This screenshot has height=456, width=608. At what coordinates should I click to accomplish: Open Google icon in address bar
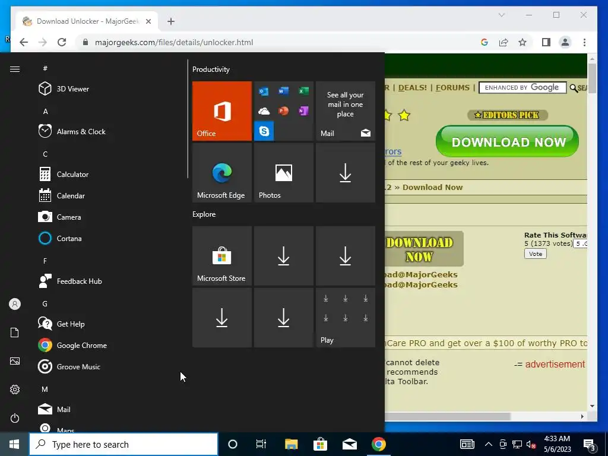coord(484,42)
